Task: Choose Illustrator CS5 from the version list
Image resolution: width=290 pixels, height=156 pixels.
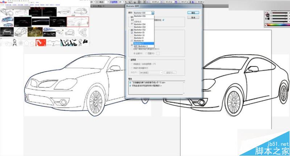Action: click(x=144, y=16)
